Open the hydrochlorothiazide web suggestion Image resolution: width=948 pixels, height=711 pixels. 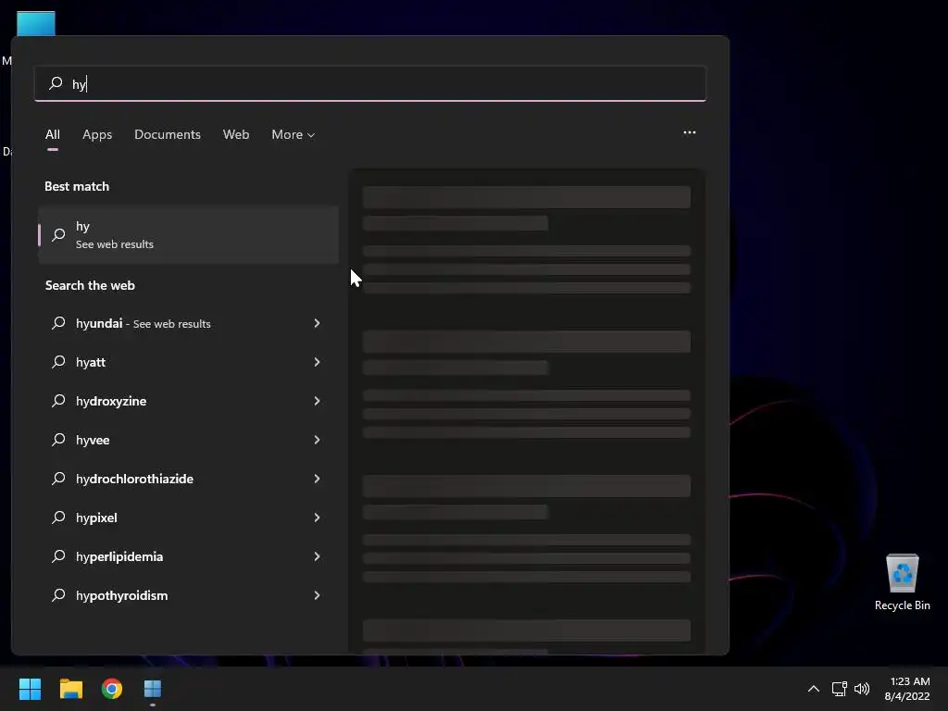tap(188, 479)
